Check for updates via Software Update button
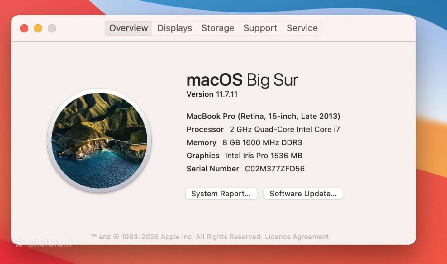 coord(303,194)
